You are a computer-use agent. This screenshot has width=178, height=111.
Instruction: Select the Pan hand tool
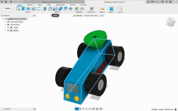coord(83,109)
